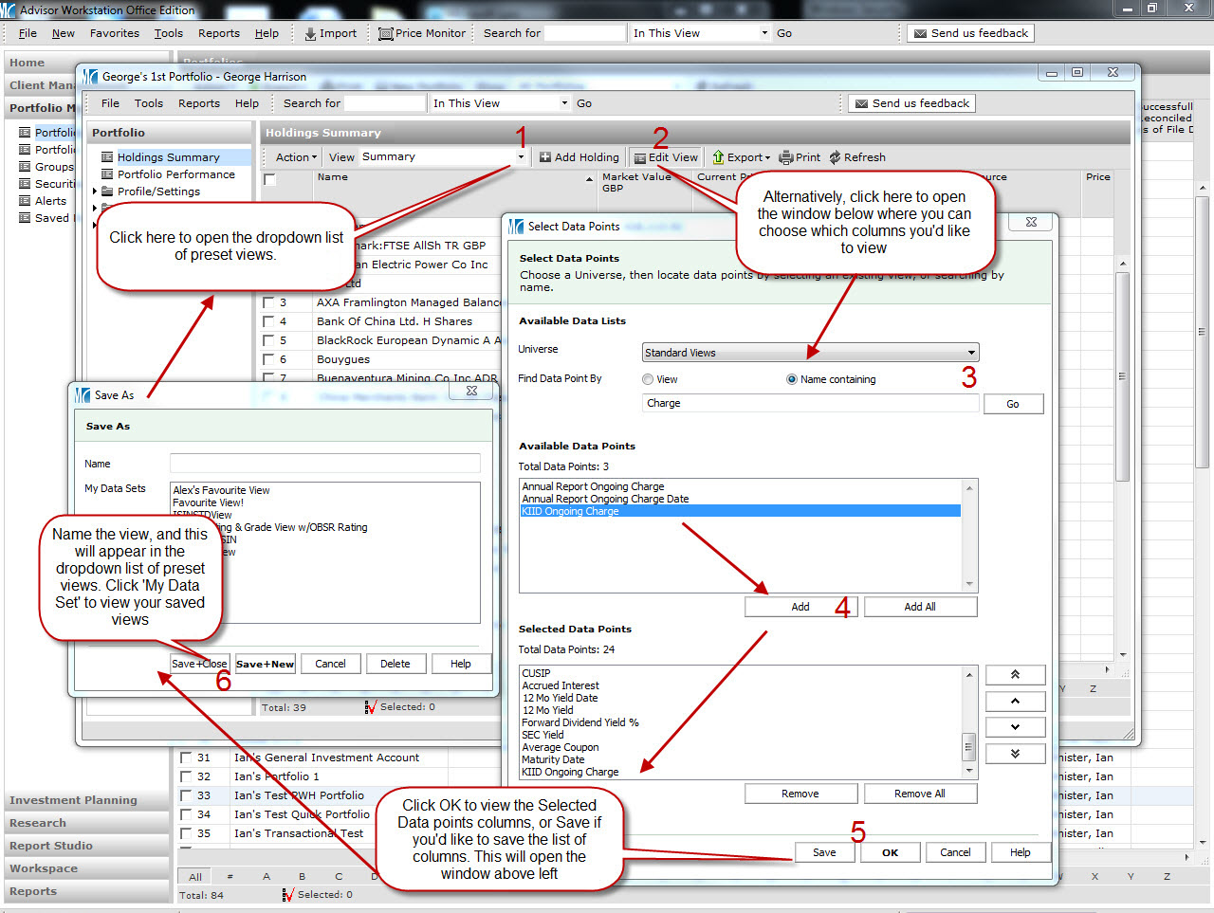
Task: Open the Universe Standard Views dropdown
Action: (970, 353)
